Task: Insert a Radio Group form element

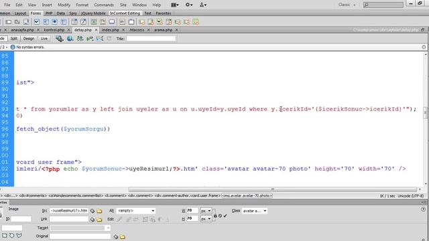Action: tap(64, 22)
